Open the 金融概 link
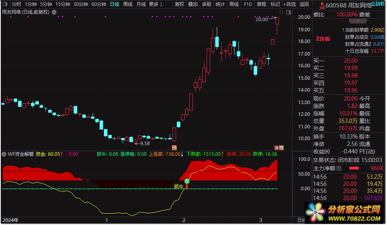Viewport: 387px width, 225px height. pos(378,4)
